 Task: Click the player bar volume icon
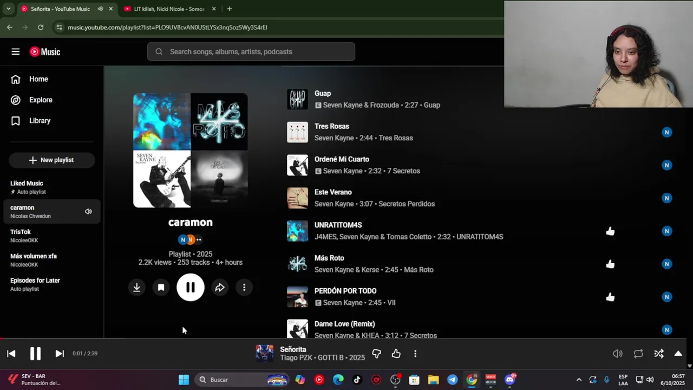point(617,354)
